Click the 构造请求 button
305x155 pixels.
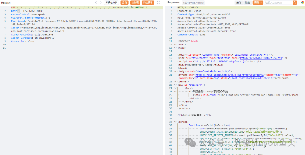click(148, 3)
